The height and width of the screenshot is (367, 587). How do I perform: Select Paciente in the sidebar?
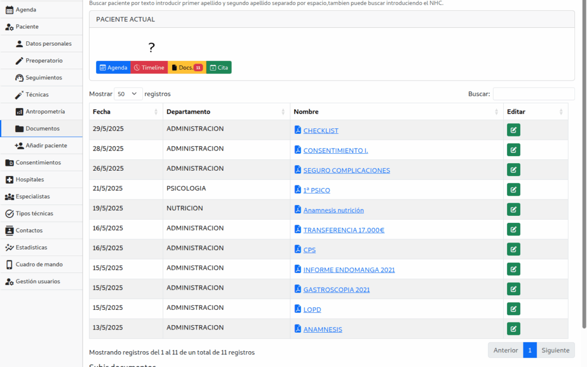pyautogui.click(x=41, y=27)
